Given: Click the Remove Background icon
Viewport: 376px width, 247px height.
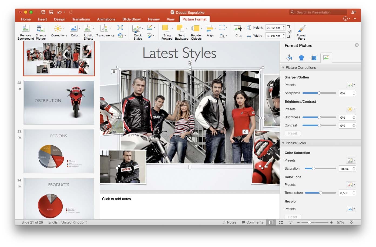Looking at the screenshot, I should tap(26, 29).
